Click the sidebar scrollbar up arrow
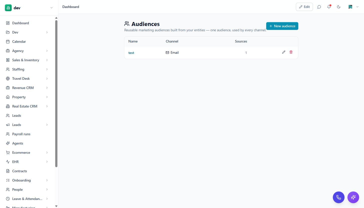The height and width of the screenshot is (208, 364). tap(56, 18)
